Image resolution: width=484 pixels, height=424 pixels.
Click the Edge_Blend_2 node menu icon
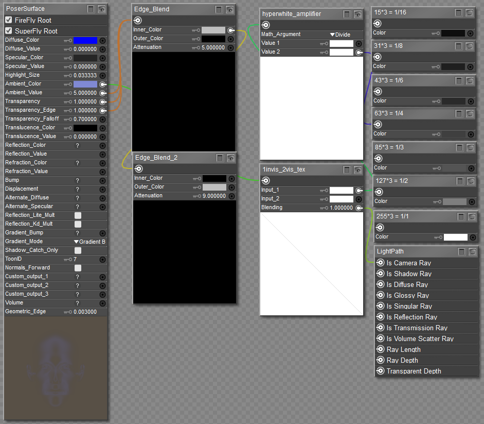coord(220,158)
